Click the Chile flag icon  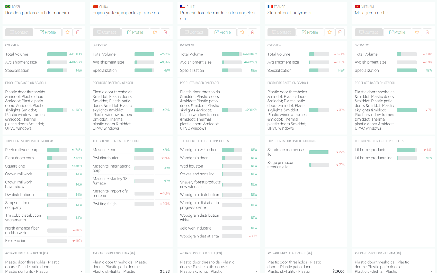click(x=183, y=7)
